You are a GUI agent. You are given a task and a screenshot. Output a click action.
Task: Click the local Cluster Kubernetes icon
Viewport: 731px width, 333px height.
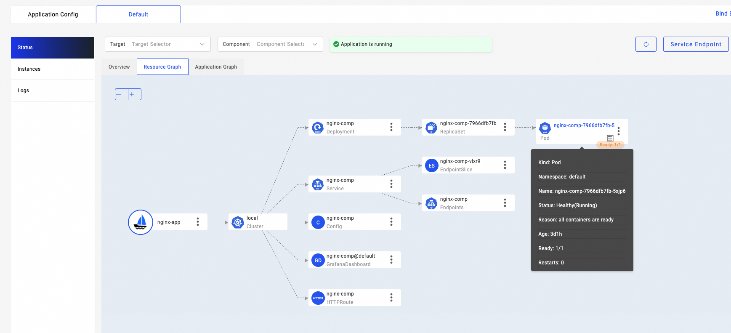(238, 222)
